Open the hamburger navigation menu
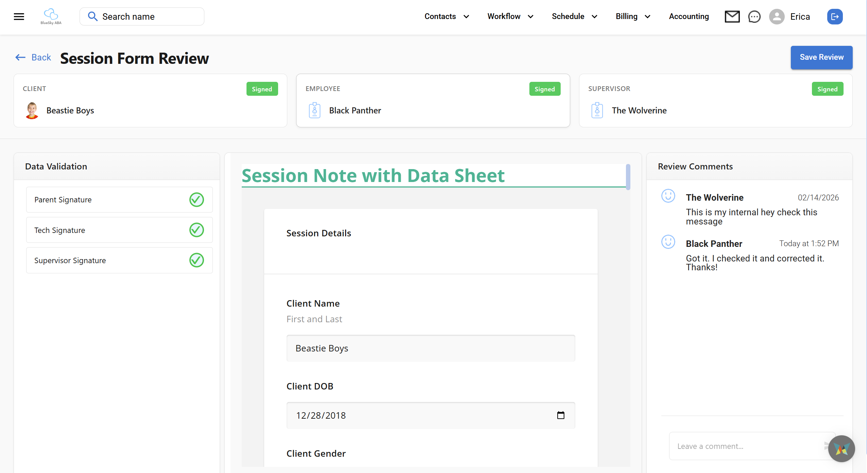The width and height of the screenshot is (867, 473). (19, 16)
